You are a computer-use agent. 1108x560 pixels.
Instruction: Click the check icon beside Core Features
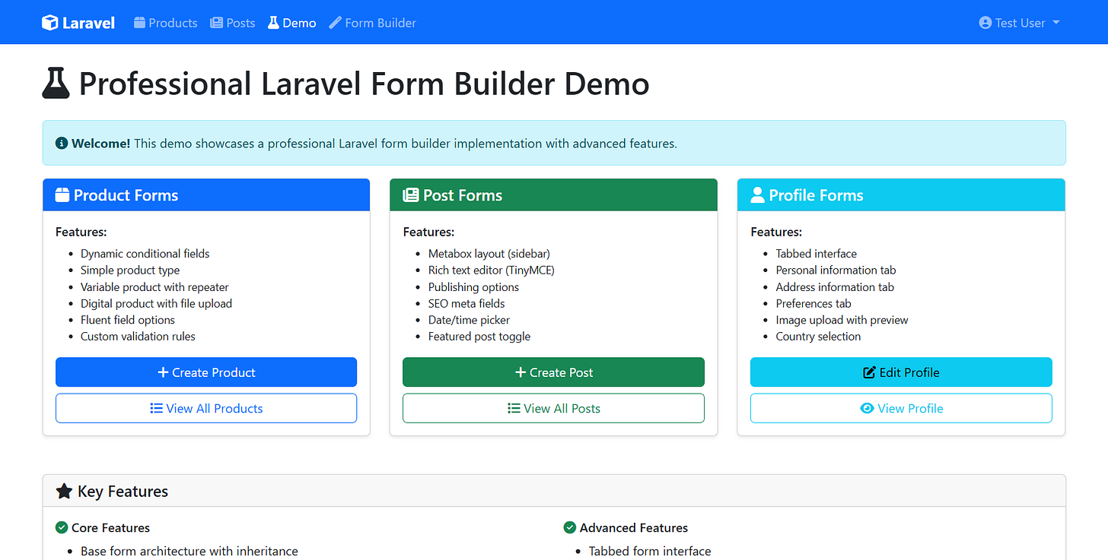pos(62,527)
